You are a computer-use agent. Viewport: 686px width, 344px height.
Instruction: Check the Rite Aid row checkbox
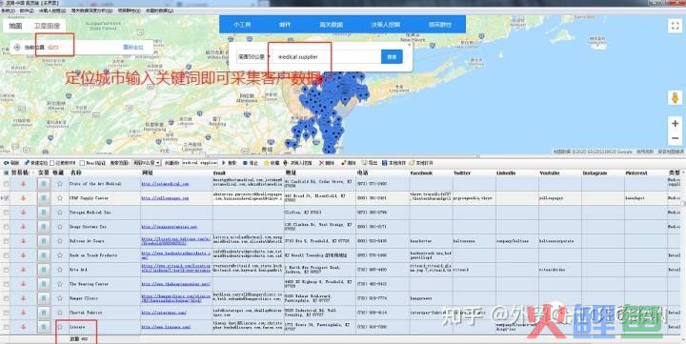coord(6,270)
